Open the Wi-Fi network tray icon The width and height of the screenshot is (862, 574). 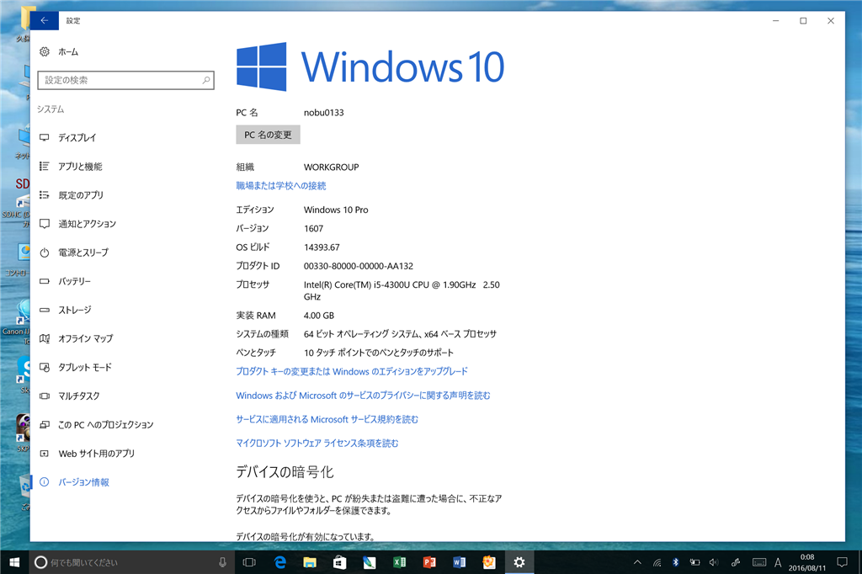click(657, 562)
